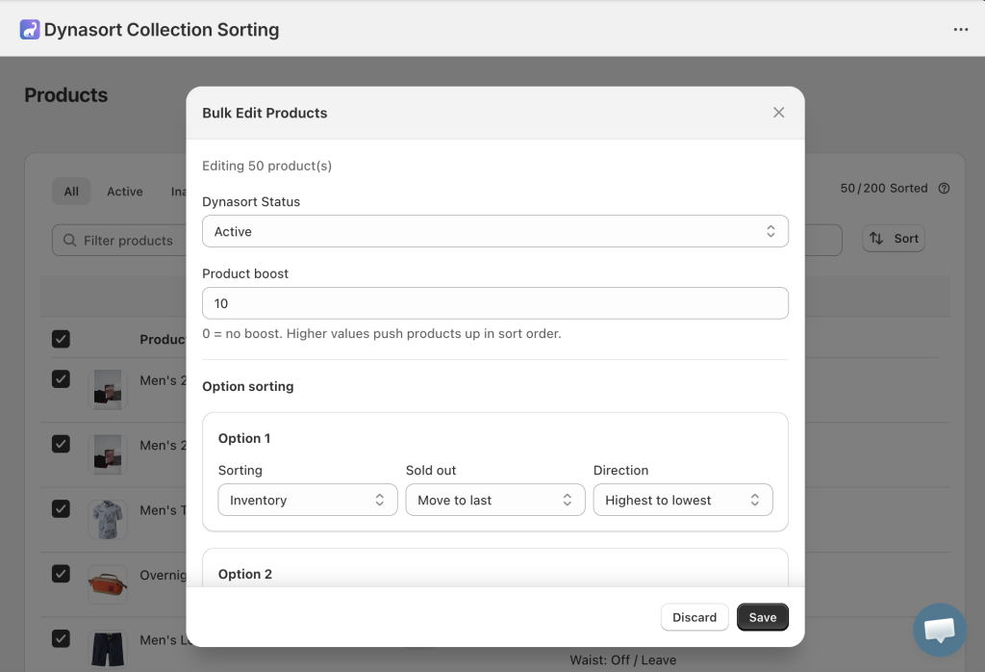Open the Dynasort Status dropdown
The height and width of the screenshot is (672, 985).
tap(494, 232)
